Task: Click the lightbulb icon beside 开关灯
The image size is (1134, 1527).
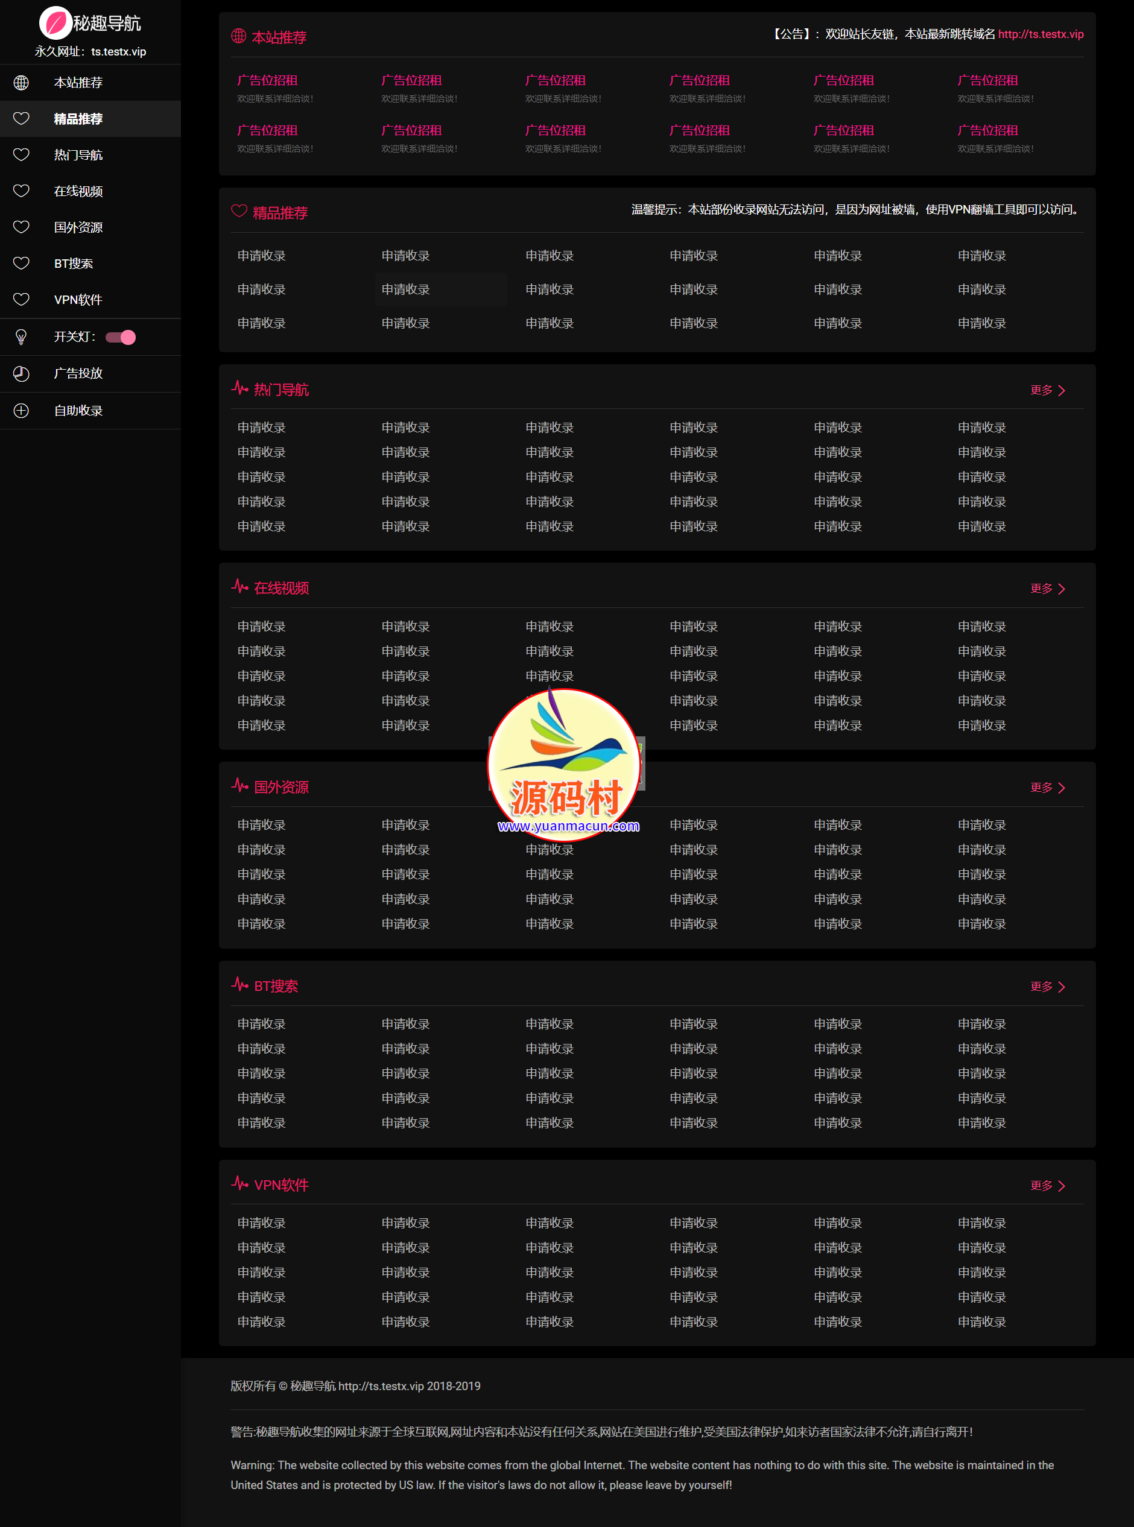Action: click(21, 337)
